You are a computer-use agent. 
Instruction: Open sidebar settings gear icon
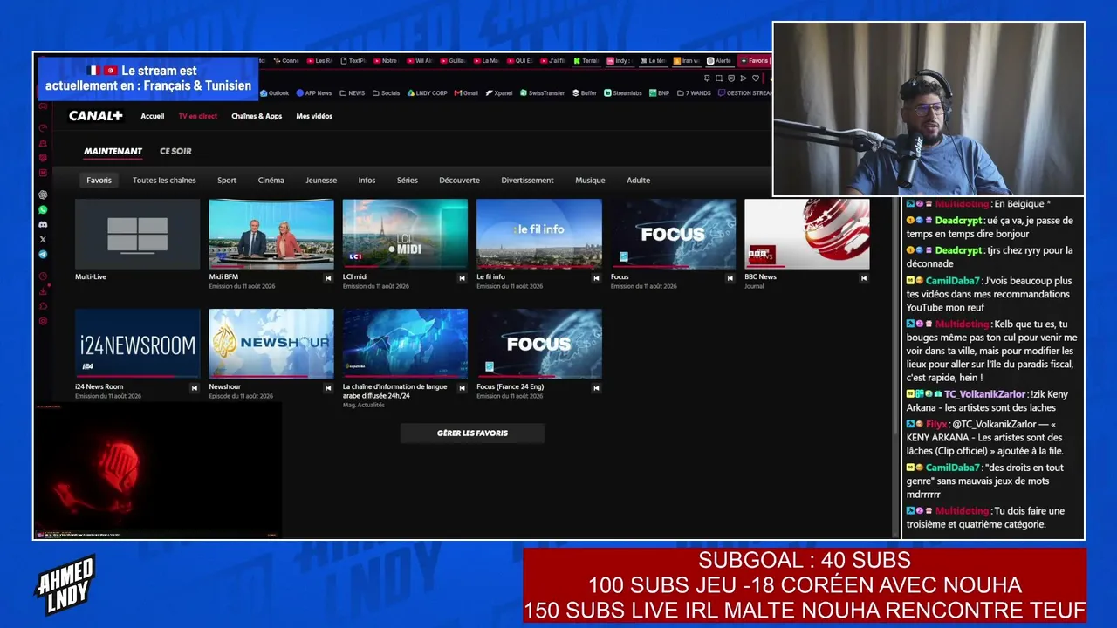[x=43, y=321]
